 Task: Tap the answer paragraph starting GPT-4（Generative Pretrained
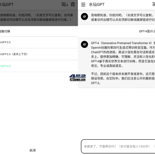(x=123, y=55)
